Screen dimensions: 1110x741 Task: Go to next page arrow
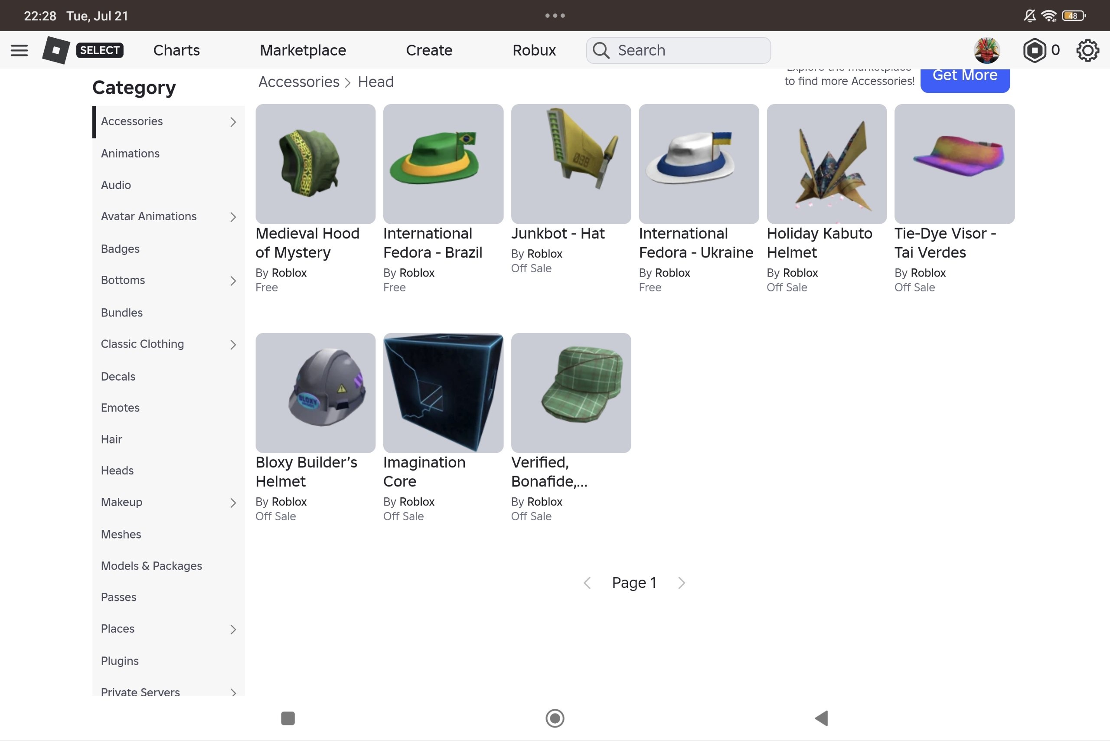click(681, 583)
